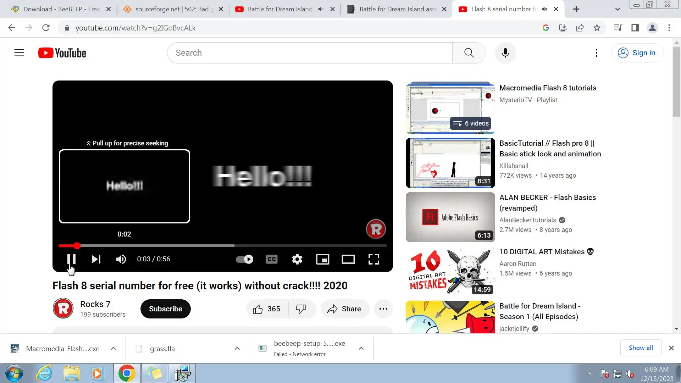Image resolution: width=681 pixels, height=383 pixels.
Task: Pause the video playback
Action: tap(71, 259)
